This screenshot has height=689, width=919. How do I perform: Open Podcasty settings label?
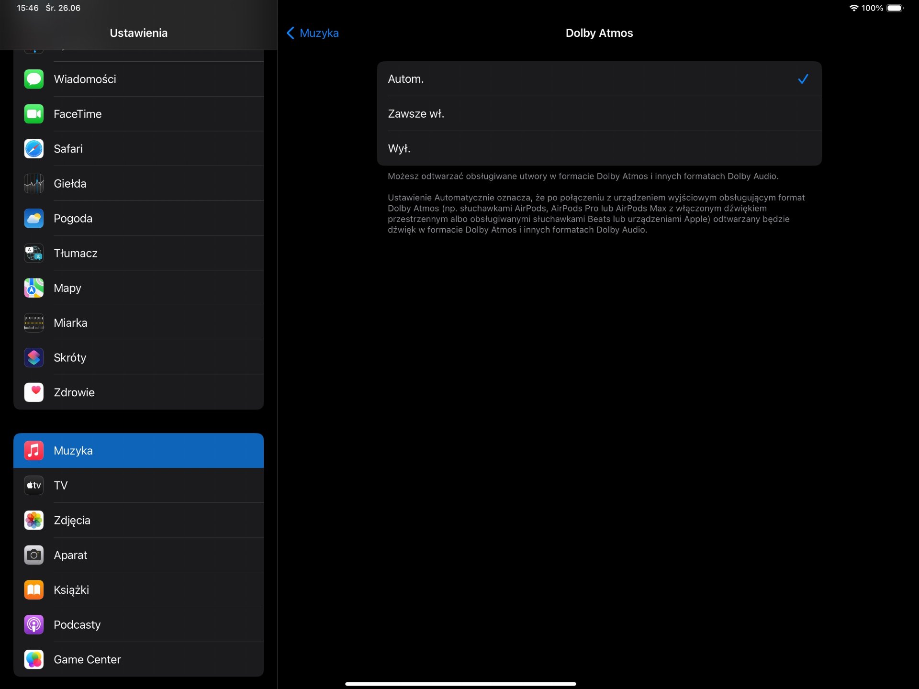[77, 625]
